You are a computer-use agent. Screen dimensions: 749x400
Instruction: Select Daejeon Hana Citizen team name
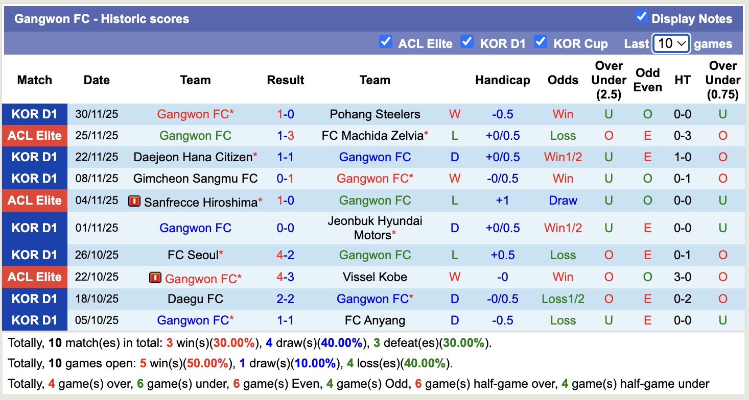point(193,157)
